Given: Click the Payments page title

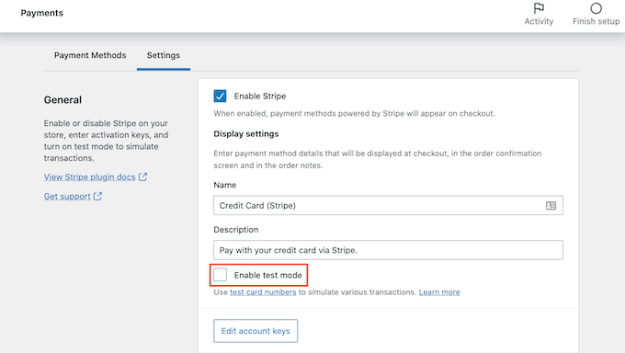Looking at the screenshot, I should pos(42,13).
